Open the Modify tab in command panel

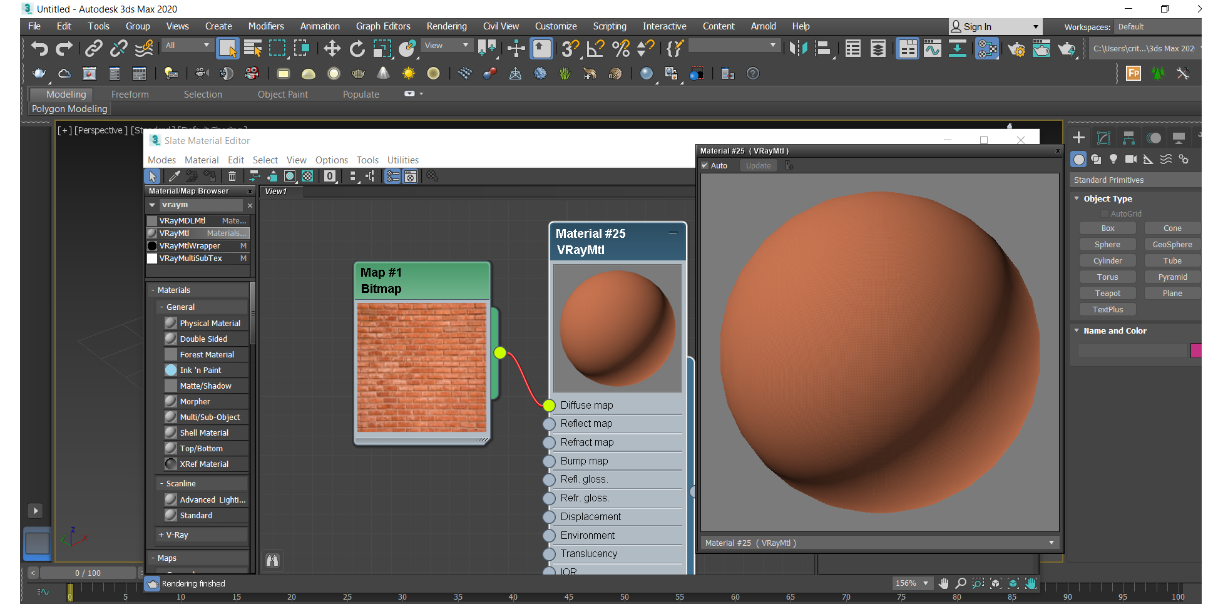pos(1103,138)
